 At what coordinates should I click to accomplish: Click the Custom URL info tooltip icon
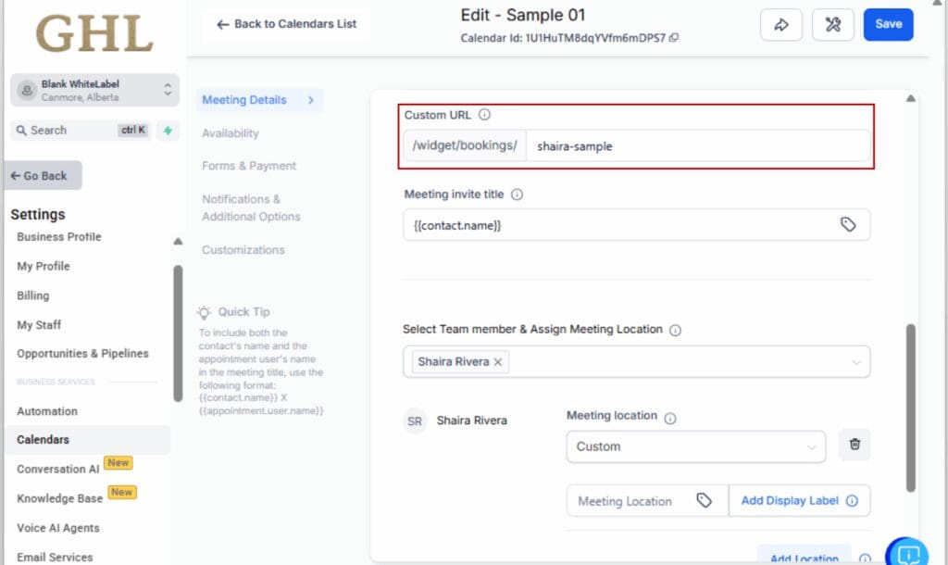[482, 115]
